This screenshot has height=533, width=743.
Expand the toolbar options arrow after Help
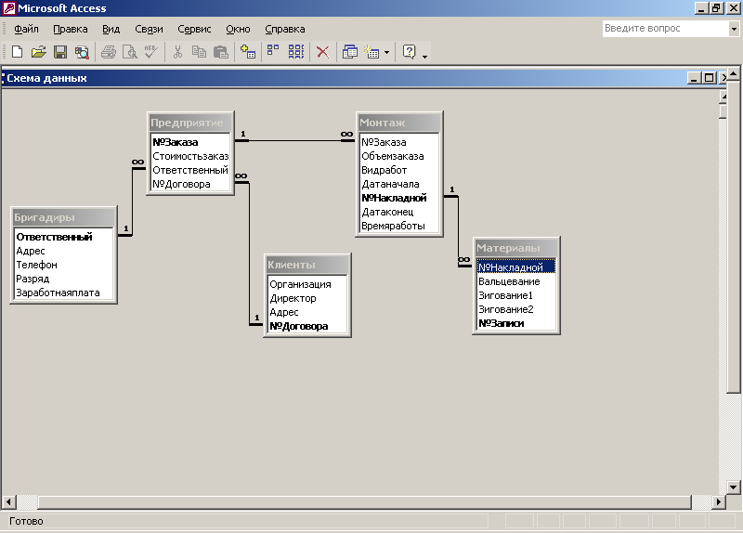coord(424,56)
